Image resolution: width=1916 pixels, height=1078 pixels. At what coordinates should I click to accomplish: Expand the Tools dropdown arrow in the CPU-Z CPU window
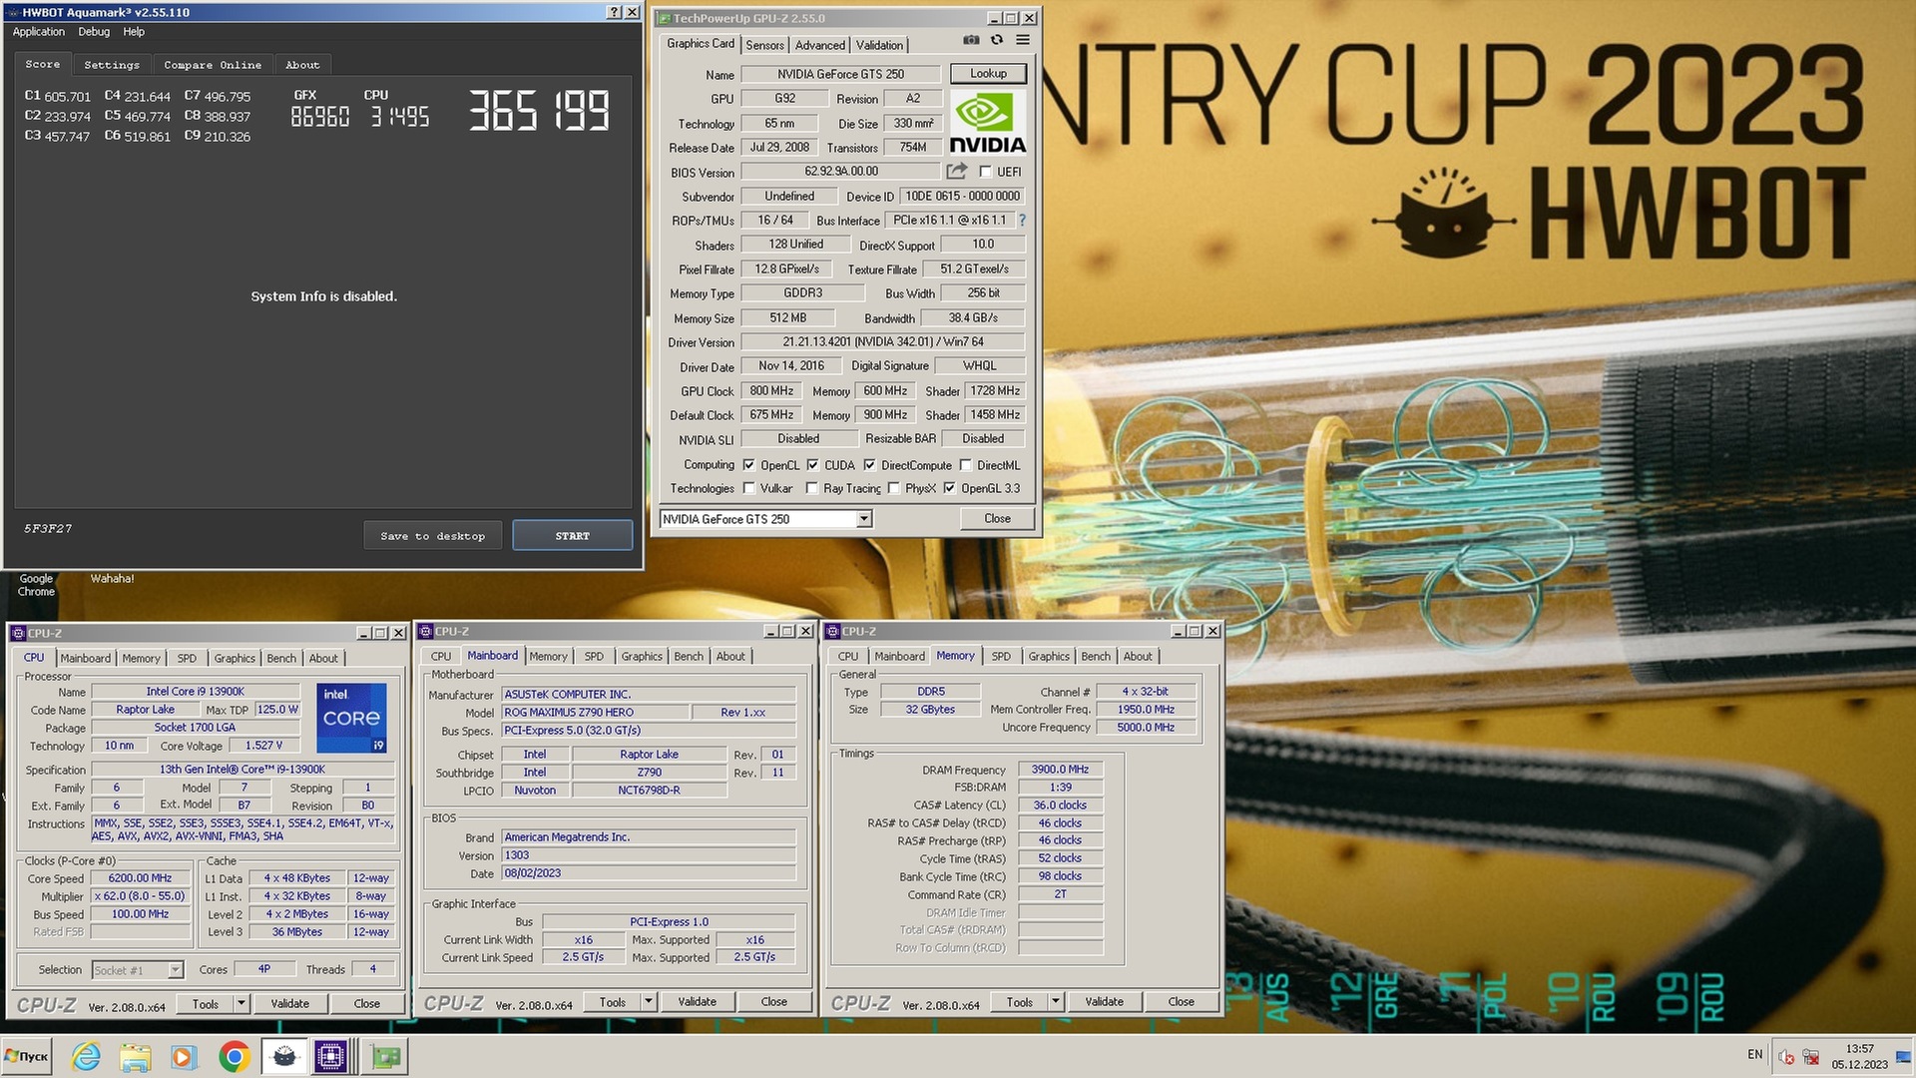240,1004
